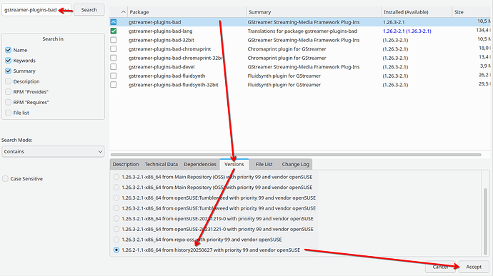Image resolution: width=493 pixels, height=276 pixels.
Task: Enable searching in Description
Action: (8, 81)
